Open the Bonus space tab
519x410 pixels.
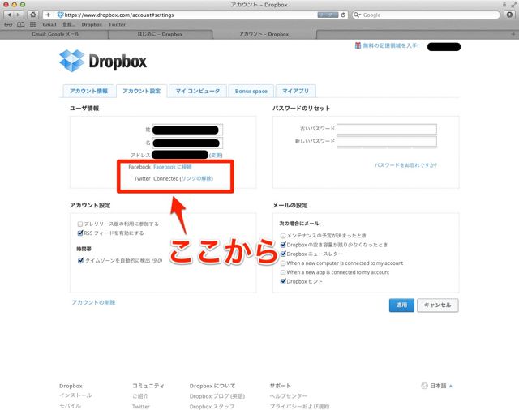coord(251,91)
